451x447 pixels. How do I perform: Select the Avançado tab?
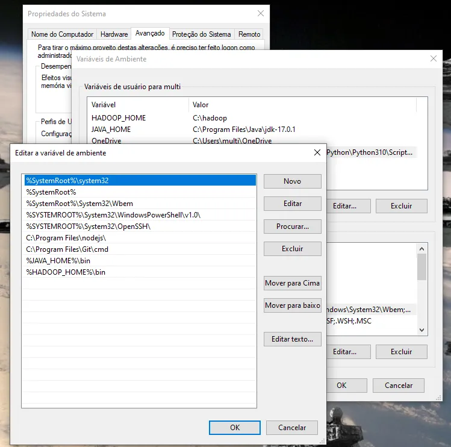(150, 33)
